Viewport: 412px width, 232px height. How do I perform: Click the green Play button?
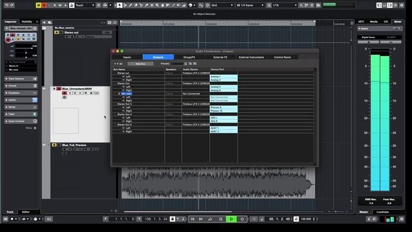pyautogui.click(x=231, y=219)
